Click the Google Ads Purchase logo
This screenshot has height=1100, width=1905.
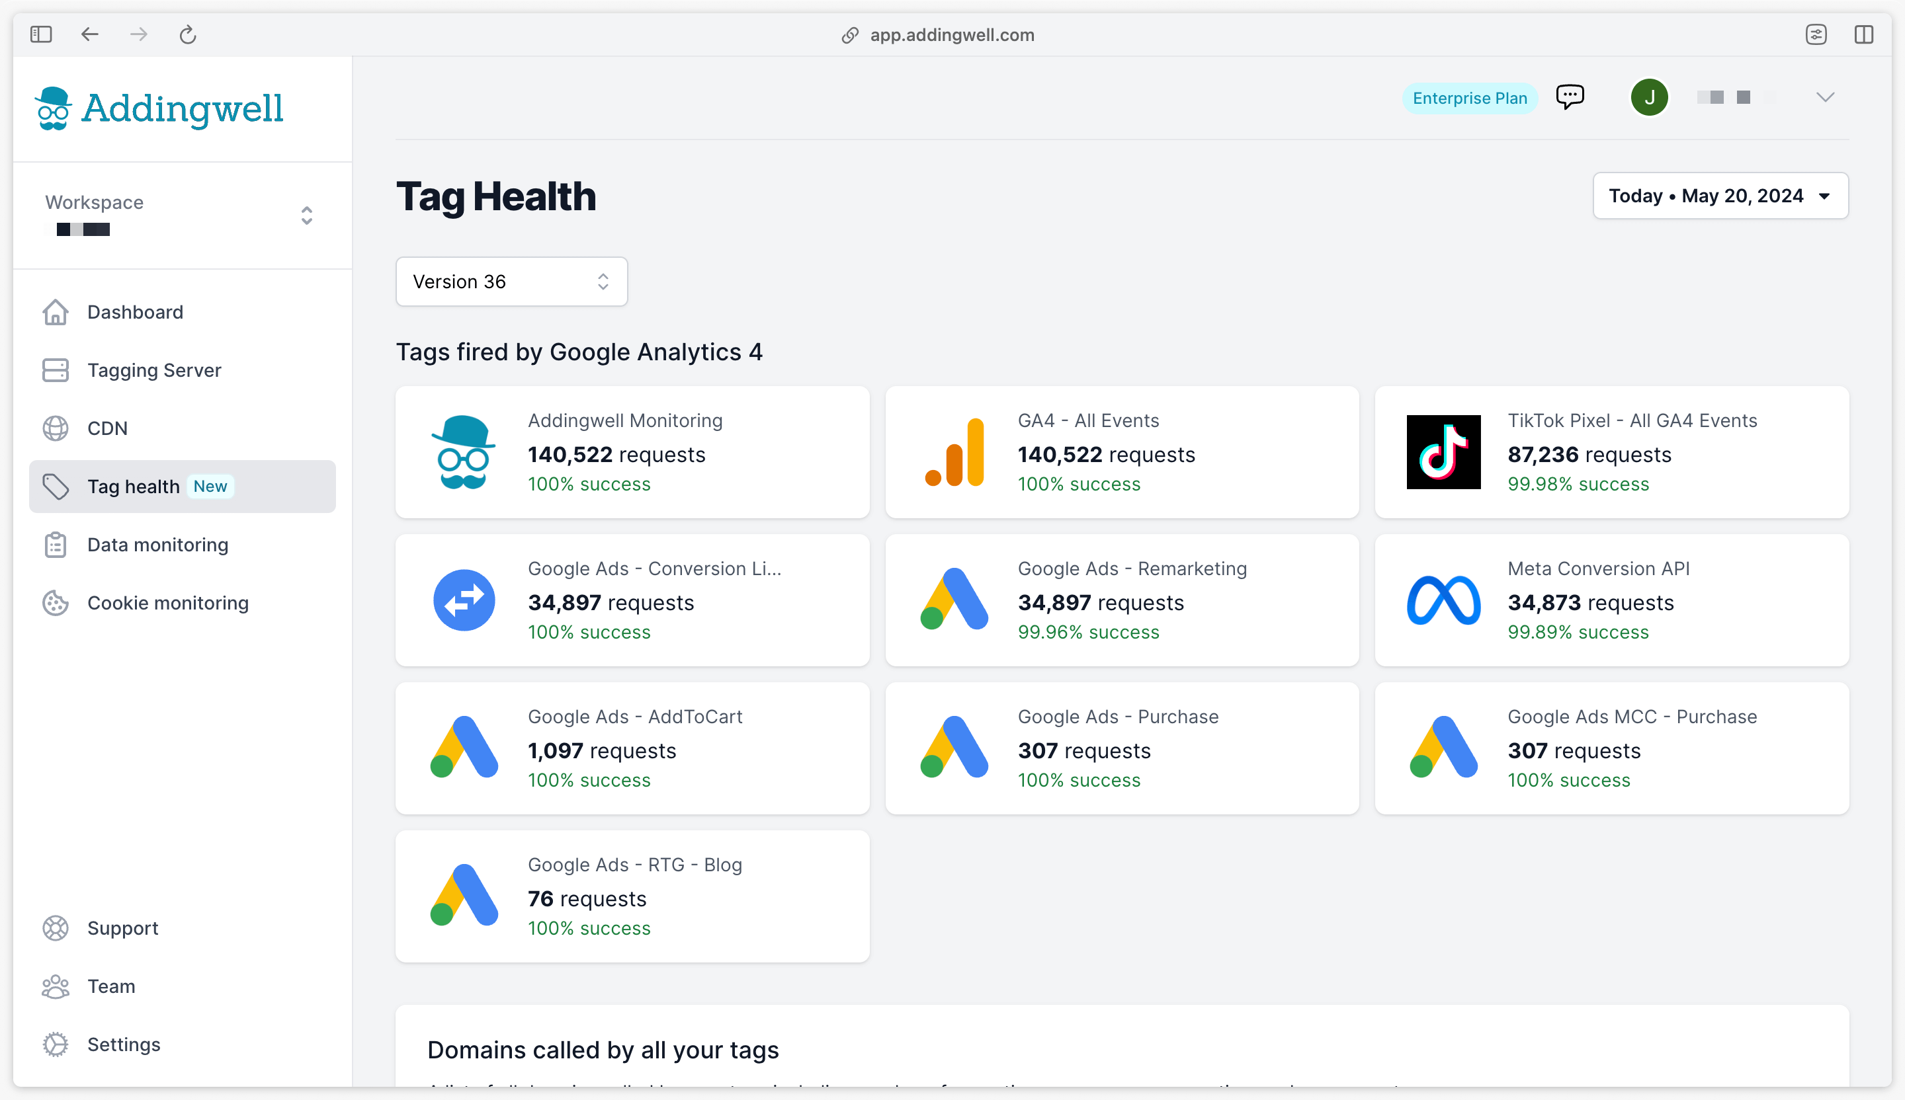point(954,746)
